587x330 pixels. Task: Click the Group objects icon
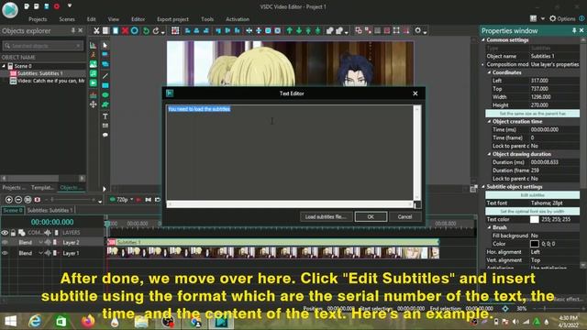coord(329,30)
